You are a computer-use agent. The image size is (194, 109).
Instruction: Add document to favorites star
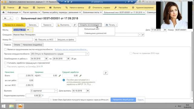tap(17, 18)
